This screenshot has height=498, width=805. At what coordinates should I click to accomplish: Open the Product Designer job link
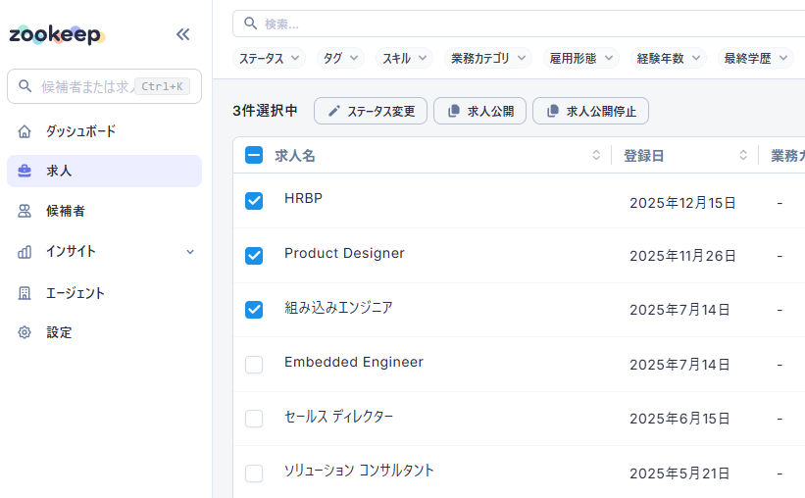click(x=344, y=253)
